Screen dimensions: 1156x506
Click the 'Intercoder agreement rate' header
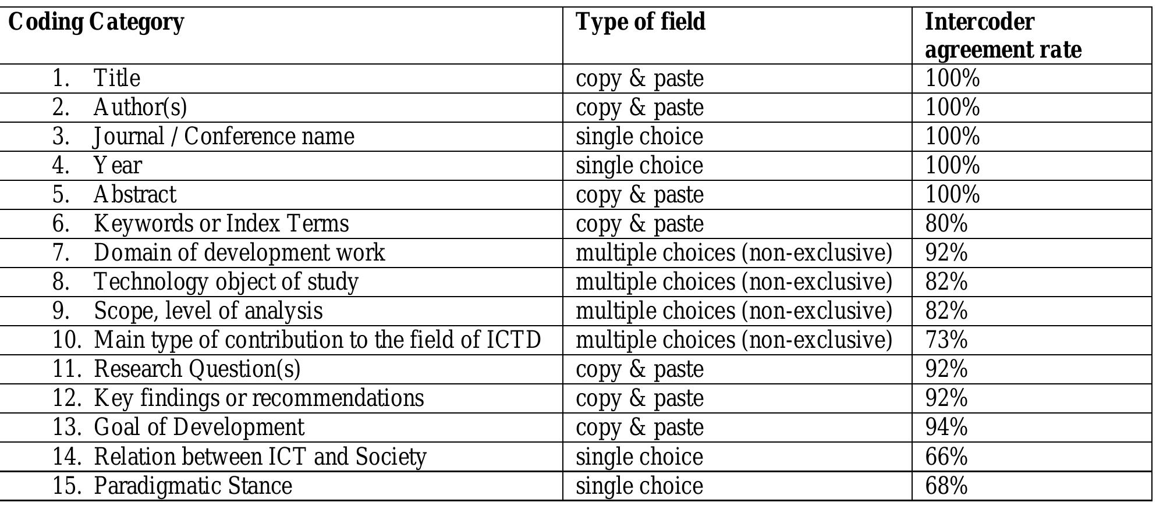[1002, 35]
